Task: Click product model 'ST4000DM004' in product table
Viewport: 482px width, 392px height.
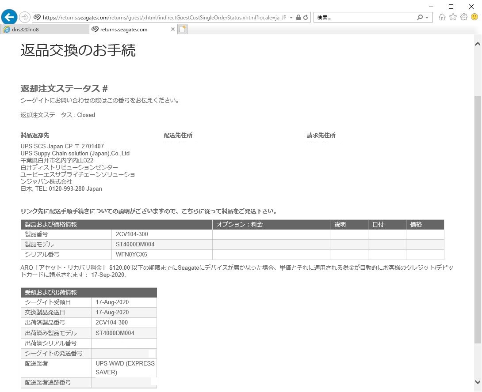Action: click(x=135, y=245)
